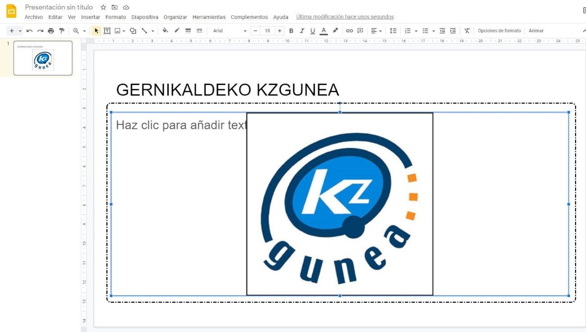Toggle italic formatting
The width and height of the screenshot is (586, 332).
pyautogui.click(x=302, y=31)
